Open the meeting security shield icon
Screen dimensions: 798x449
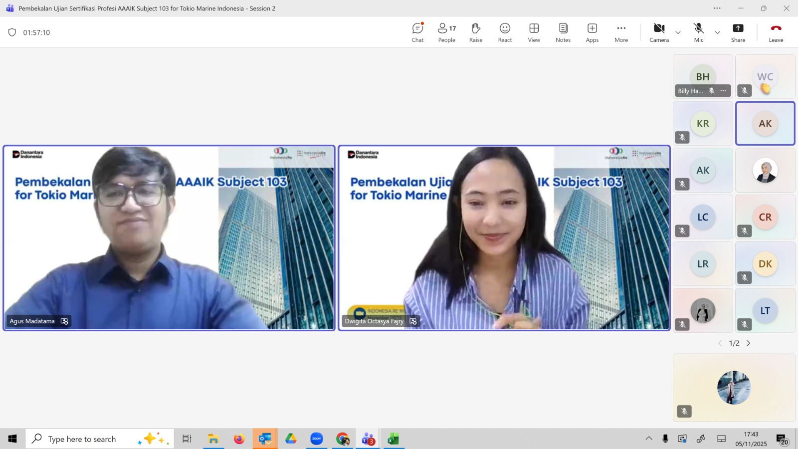pyautogui.click(x=12, y=32)
